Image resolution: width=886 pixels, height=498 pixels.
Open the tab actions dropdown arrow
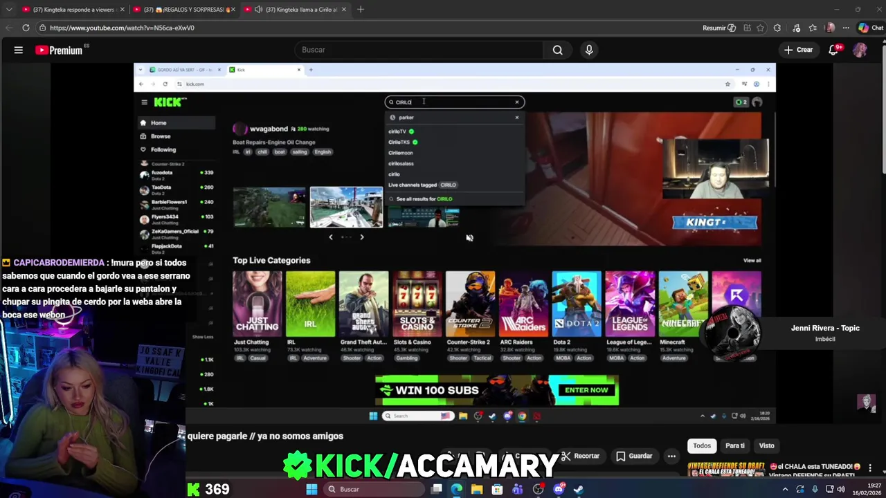(8, 10)
